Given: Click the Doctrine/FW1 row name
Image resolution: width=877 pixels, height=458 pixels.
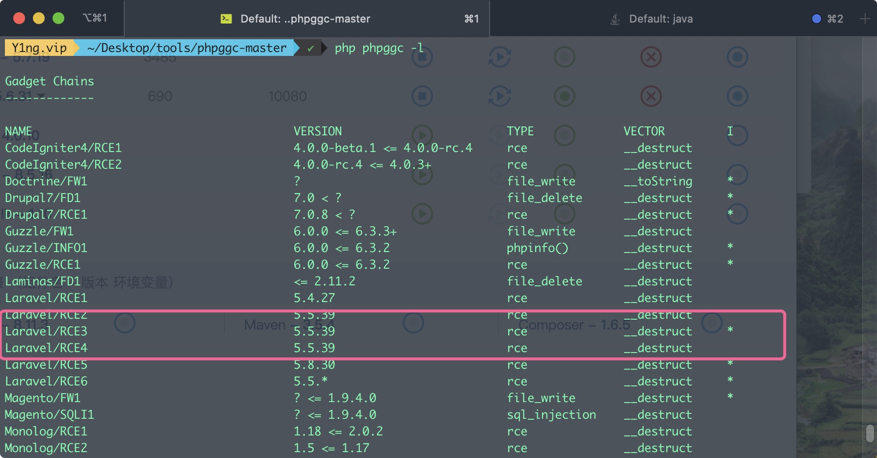Looking at the screenshot, I should [x=46, y=181].
